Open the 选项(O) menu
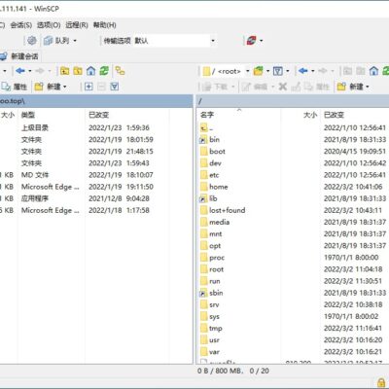Screen dimensions: 389x389 tap(49, 25)
